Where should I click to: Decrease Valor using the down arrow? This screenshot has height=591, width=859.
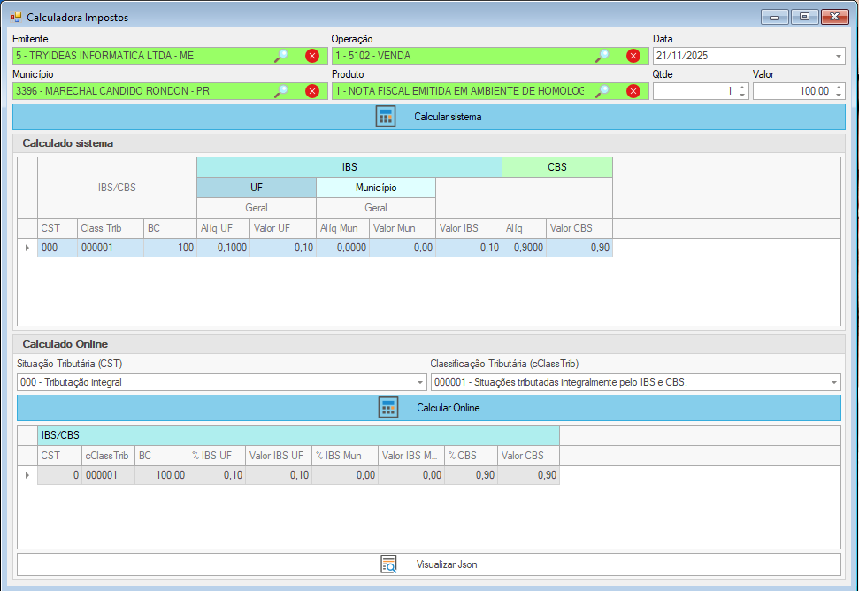click(839, 95)
